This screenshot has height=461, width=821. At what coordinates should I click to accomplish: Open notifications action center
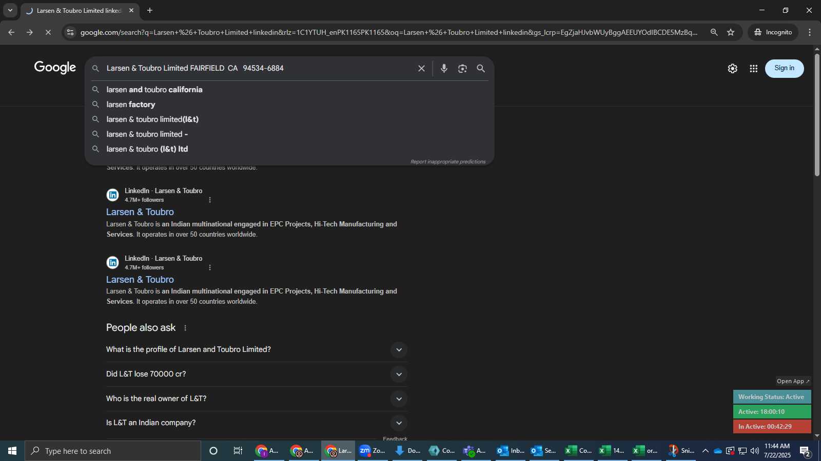[805, 451]
